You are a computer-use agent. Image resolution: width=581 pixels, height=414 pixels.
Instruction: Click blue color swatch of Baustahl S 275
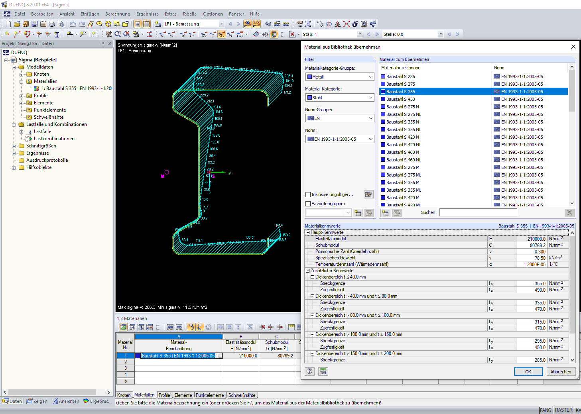point(383,84)
